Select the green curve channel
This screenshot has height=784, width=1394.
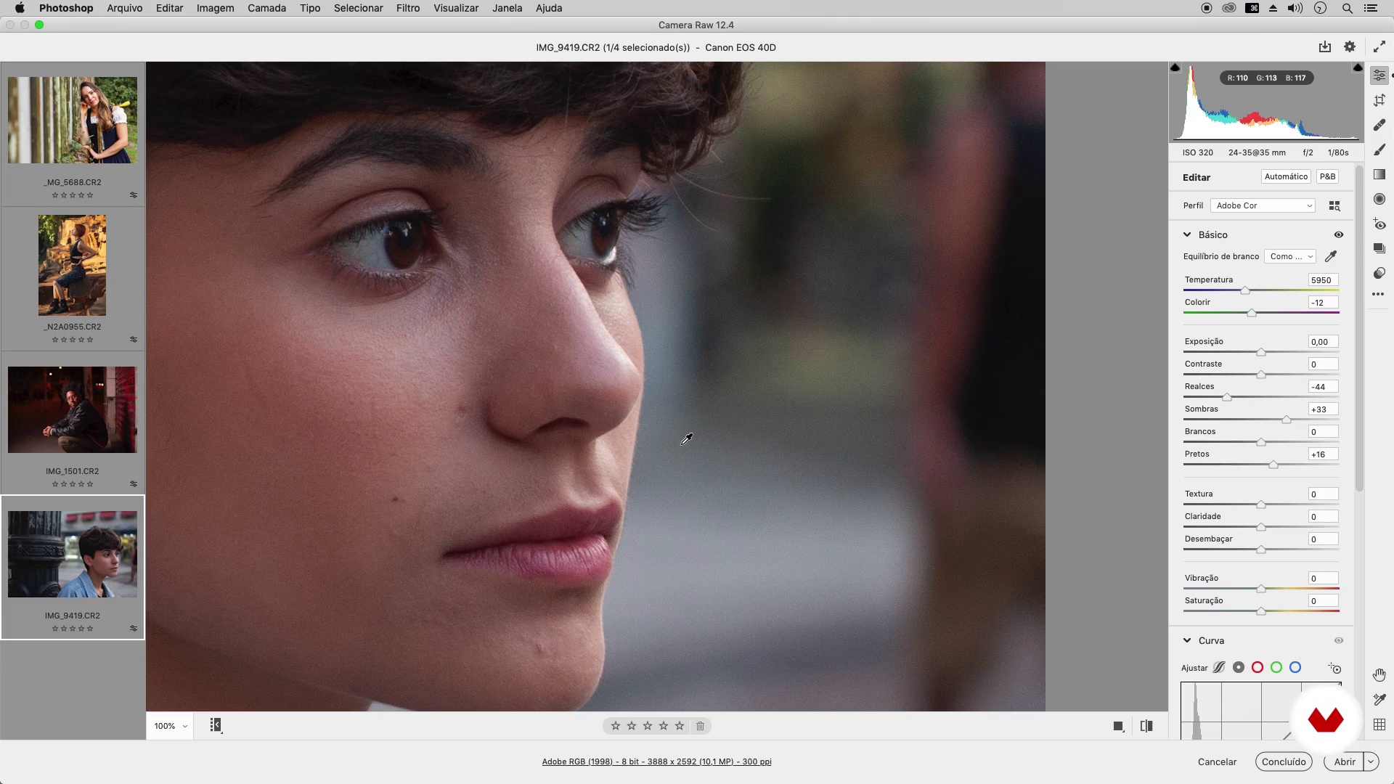[1276, 668]
